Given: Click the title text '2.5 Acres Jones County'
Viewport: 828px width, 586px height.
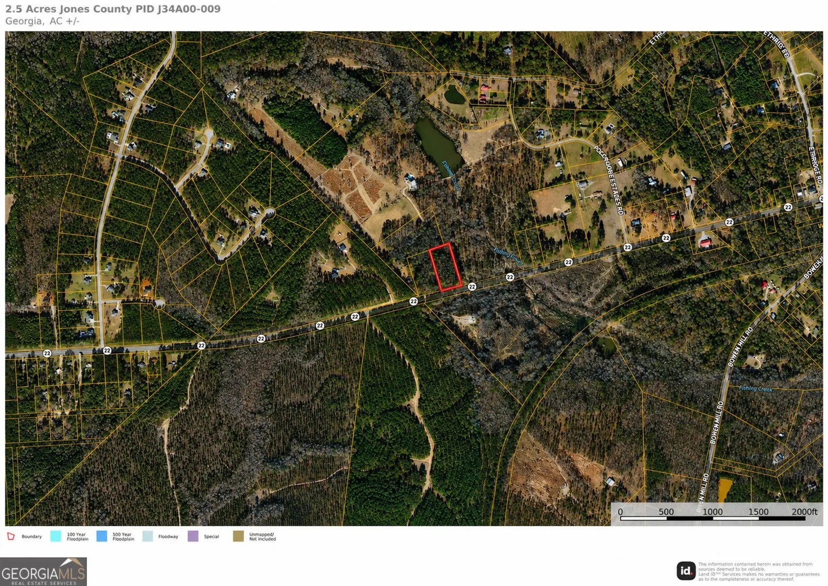Looking at the screenshot, I should (68, 9).
